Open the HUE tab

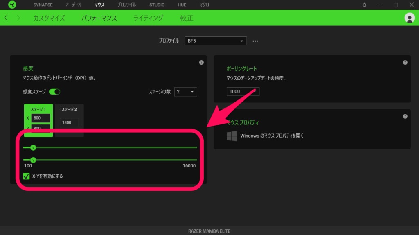182,5
